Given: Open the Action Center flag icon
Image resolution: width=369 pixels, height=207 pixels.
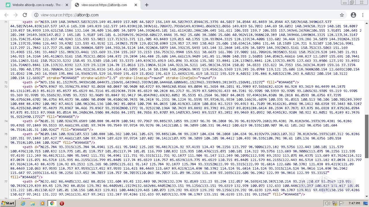Looking at the screenshot, I should [x=342, y=203].
